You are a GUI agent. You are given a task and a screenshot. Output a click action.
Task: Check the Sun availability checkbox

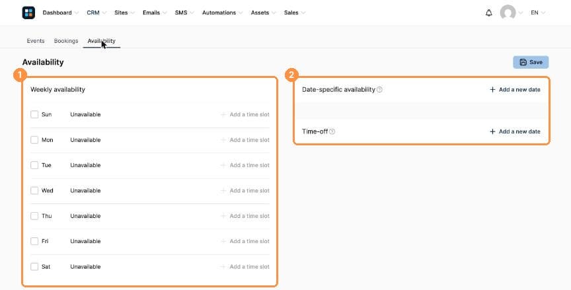click(x=34, y=115)
